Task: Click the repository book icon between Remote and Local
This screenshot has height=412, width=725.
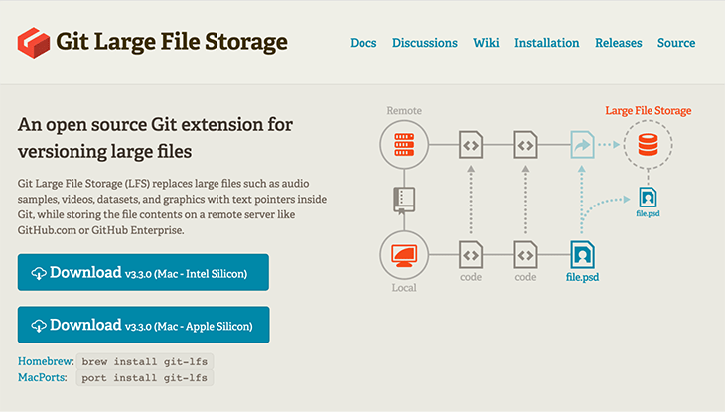Action: click(404, 200)
